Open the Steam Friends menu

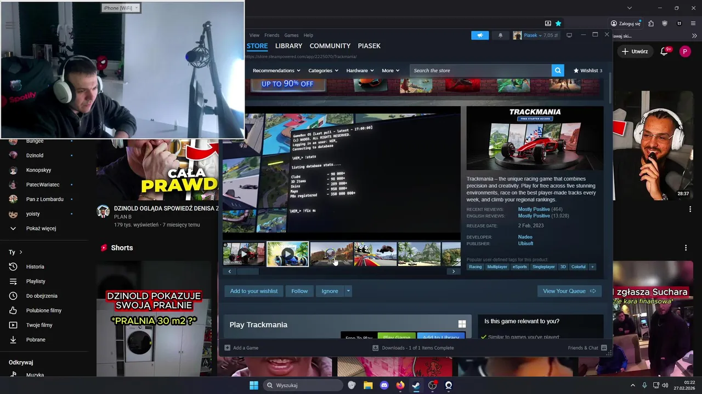(272, 35)
